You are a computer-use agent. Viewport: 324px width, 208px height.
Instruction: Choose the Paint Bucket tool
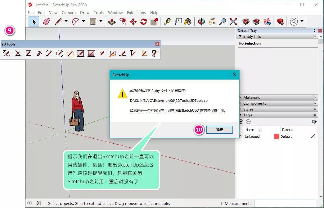pos(188,22)
